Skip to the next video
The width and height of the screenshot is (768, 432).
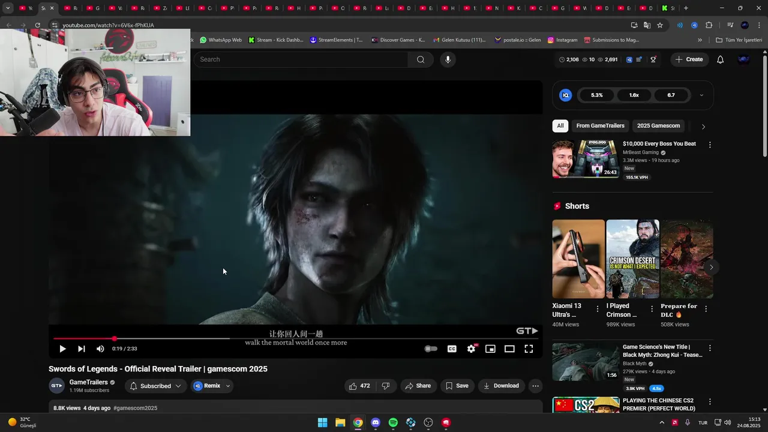pyautogui.click(x=82, y=349)
